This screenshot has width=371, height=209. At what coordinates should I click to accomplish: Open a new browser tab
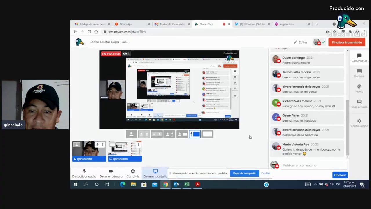coord(317,24)
